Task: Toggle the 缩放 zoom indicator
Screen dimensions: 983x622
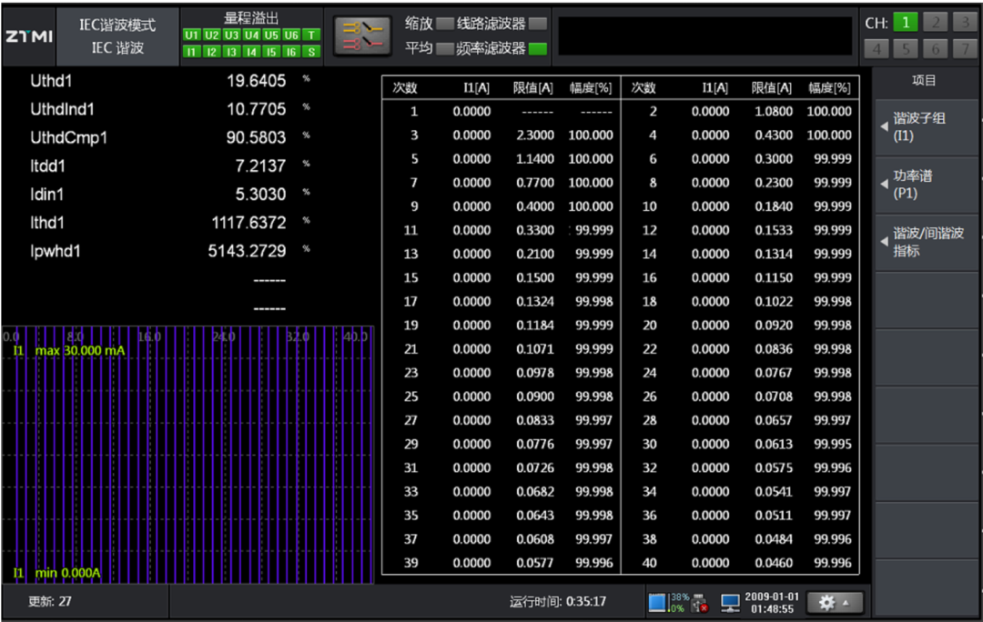Action: (445, 24)
